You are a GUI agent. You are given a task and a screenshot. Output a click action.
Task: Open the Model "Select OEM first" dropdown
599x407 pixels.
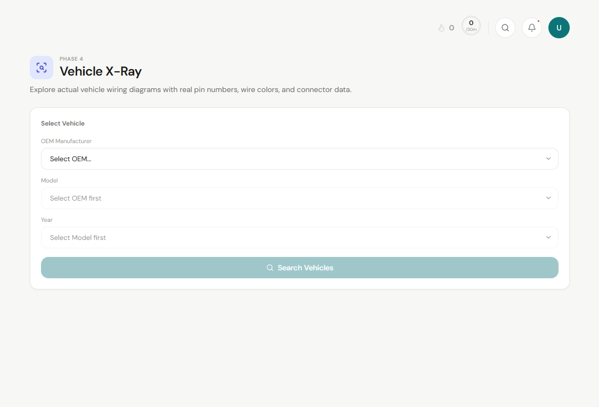coord(299,198)
